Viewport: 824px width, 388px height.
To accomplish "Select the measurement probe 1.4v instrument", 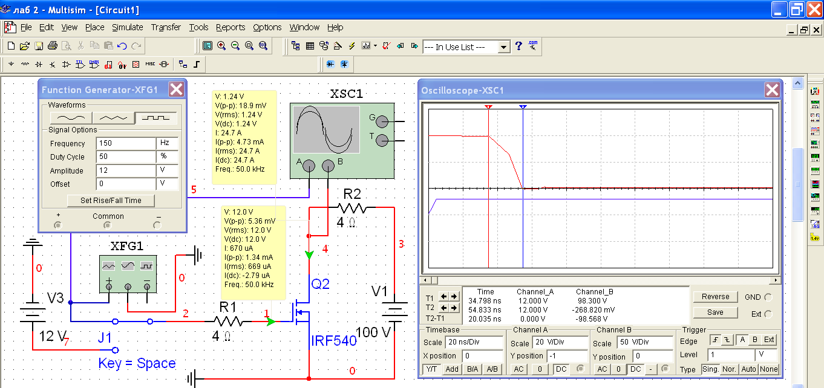I will click(815, 238).
